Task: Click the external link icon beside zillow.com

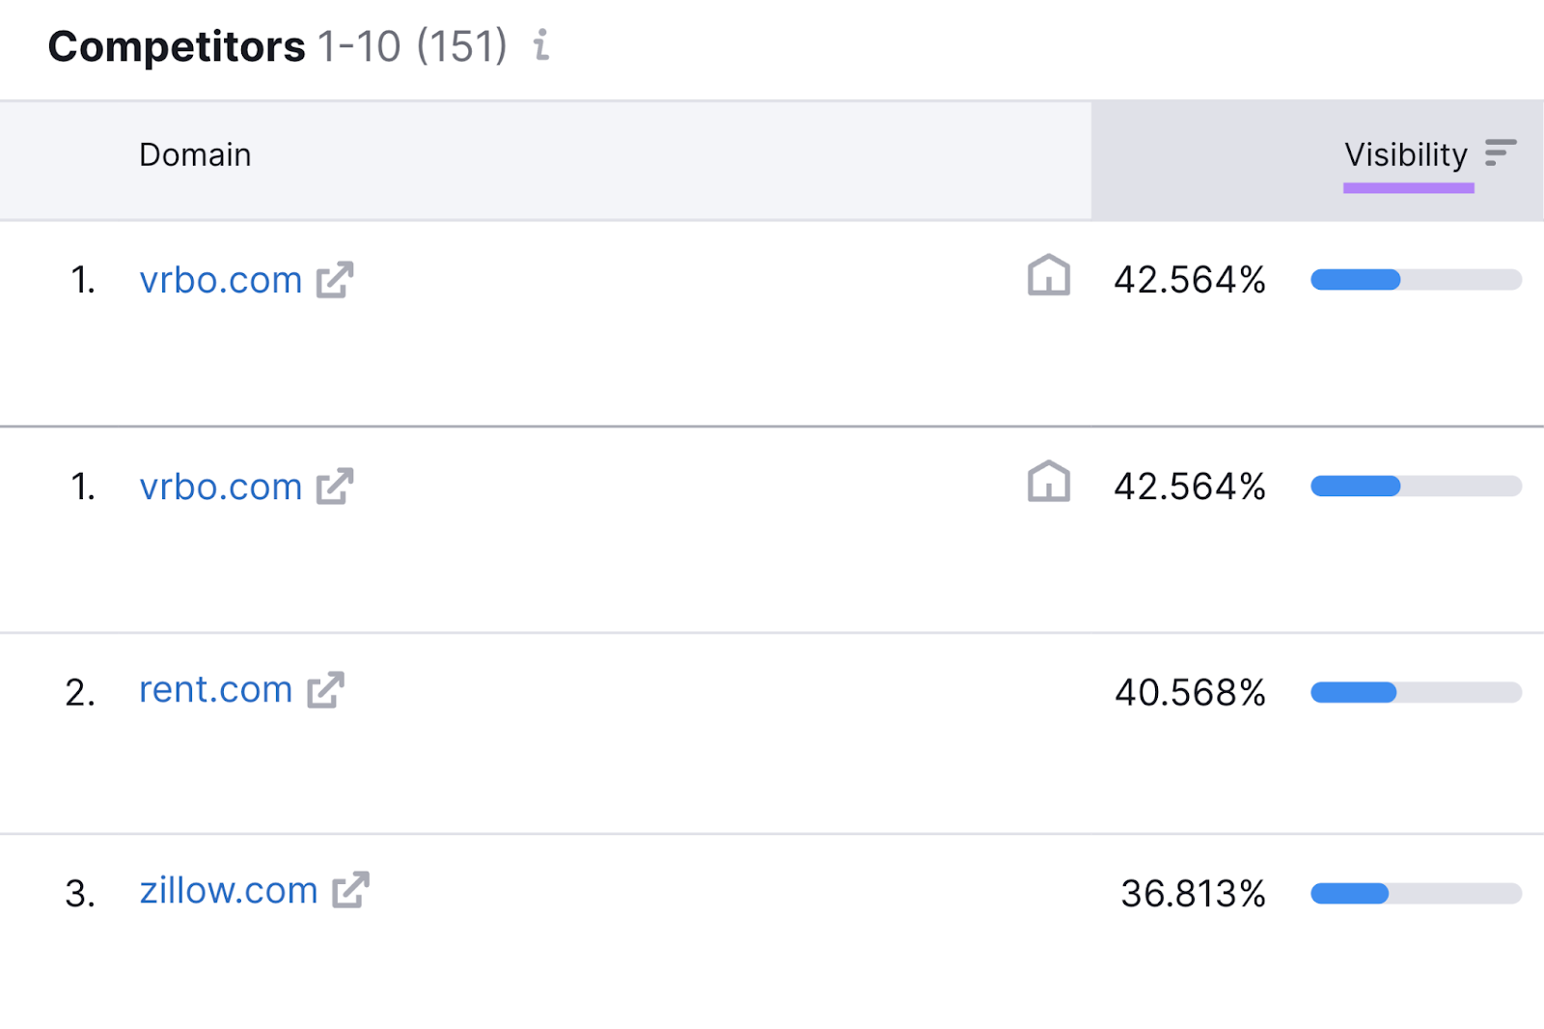Action: click(350, 890)
